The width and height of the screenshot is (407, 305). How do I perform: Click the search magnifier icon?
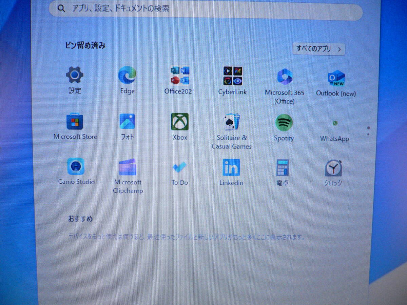[61, 8]
